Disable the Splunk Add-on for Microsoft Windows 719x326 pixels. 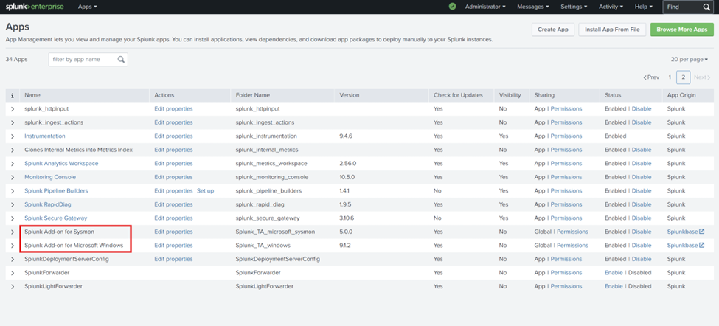click(x=642, y=246)
